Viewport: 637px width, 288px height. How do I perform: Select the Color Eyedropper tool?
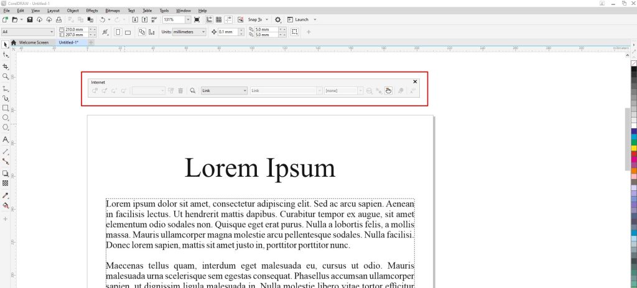[x=5, y=195]
